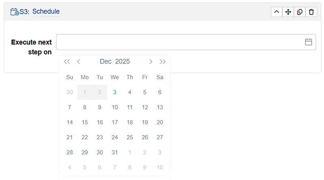Pick December 15 in the calendar
The width and height of the screenshot is (324, 180).
[x=85, y=122]
